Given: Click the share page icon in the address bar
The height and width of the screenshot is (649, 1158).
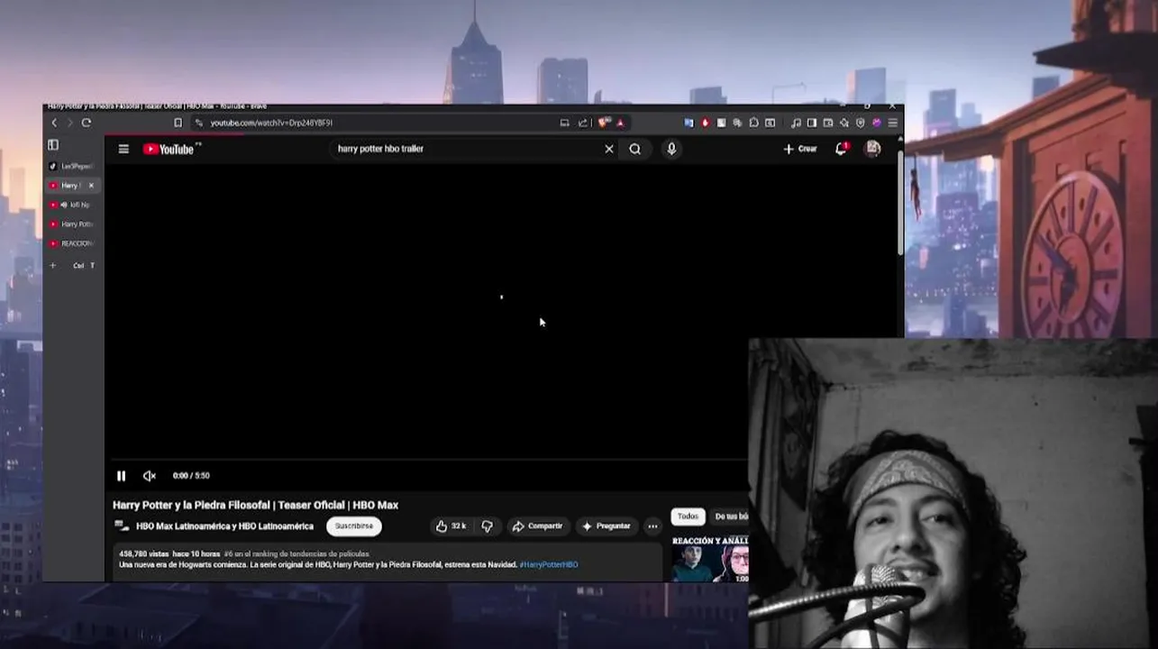Looking at the screenshot, I should 582,123.
